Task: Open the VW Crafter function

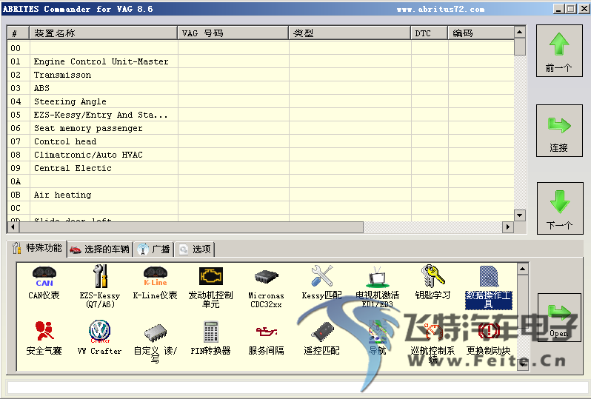Action: coord(100,338)
